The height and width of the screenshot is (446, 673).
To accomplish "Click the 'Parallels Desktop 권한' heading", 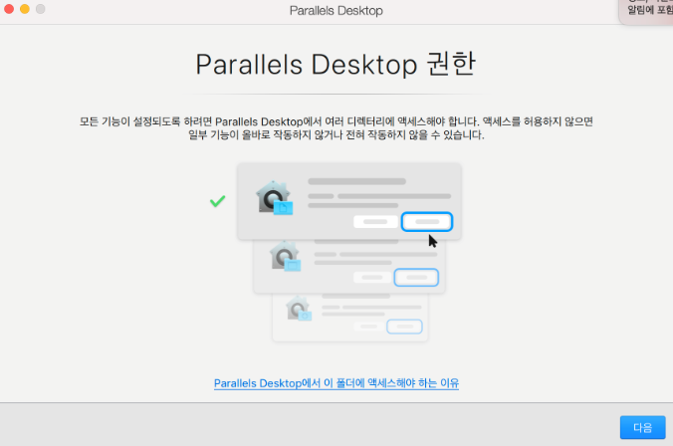I will click(336, 65).
